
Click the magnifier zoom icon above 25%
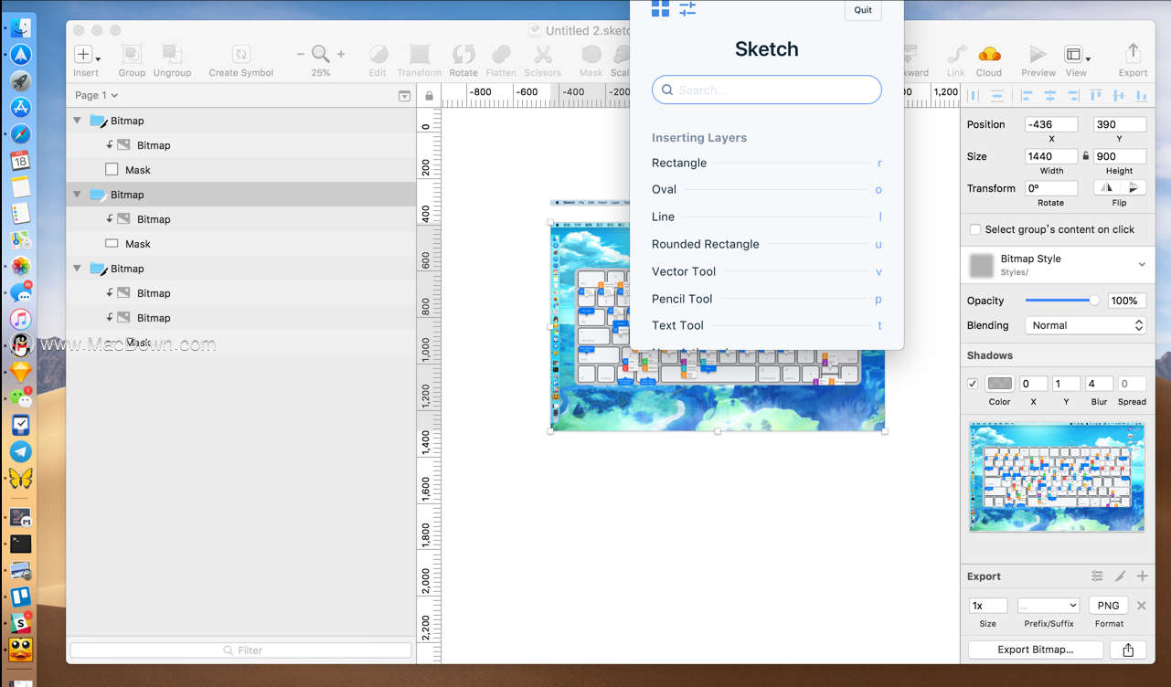[320, 54]
